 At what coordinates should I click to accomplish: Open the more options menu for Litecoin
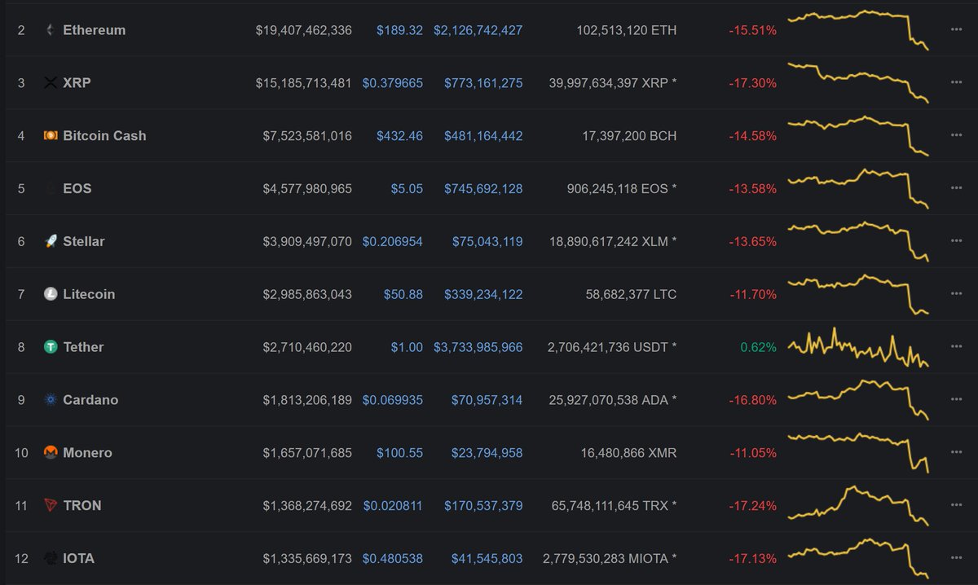click(x=956, y=294)
